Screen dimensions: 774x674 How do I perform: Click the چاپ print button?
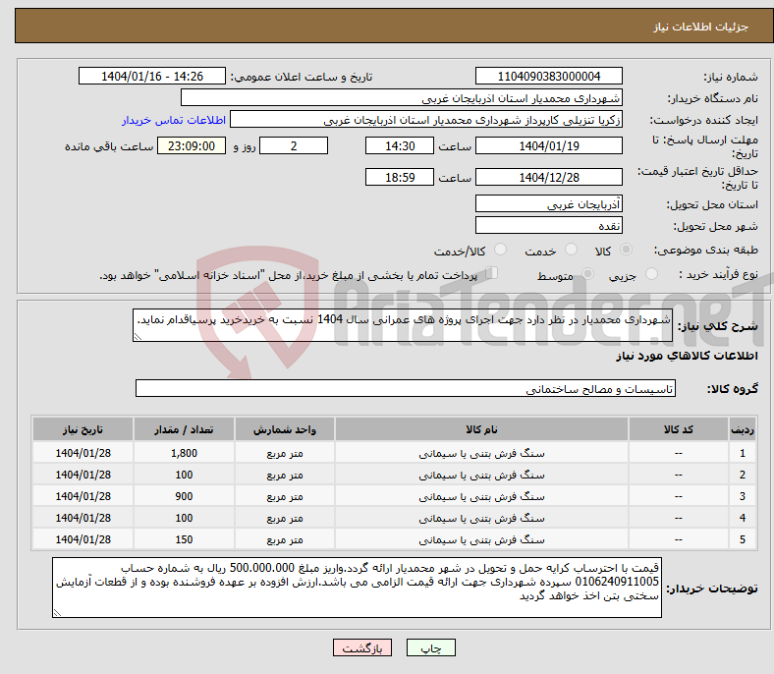(x=431, y=647)
